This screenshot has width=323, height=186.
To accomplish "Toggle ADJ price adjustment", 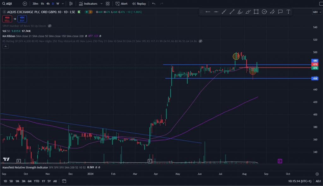I will click(x=318, y=181).
